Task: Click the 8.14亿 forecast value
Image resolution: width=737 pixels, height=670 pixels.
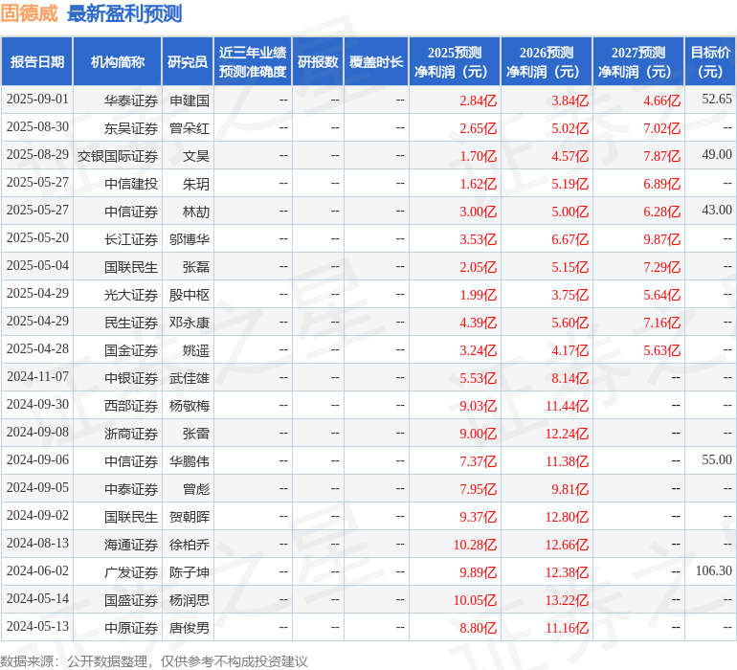Action: tap(570, 378)
